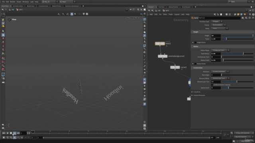Viewport: 255px width, 143px height.
Task: Select the helix1 node in network
Action: click(160, 44)
